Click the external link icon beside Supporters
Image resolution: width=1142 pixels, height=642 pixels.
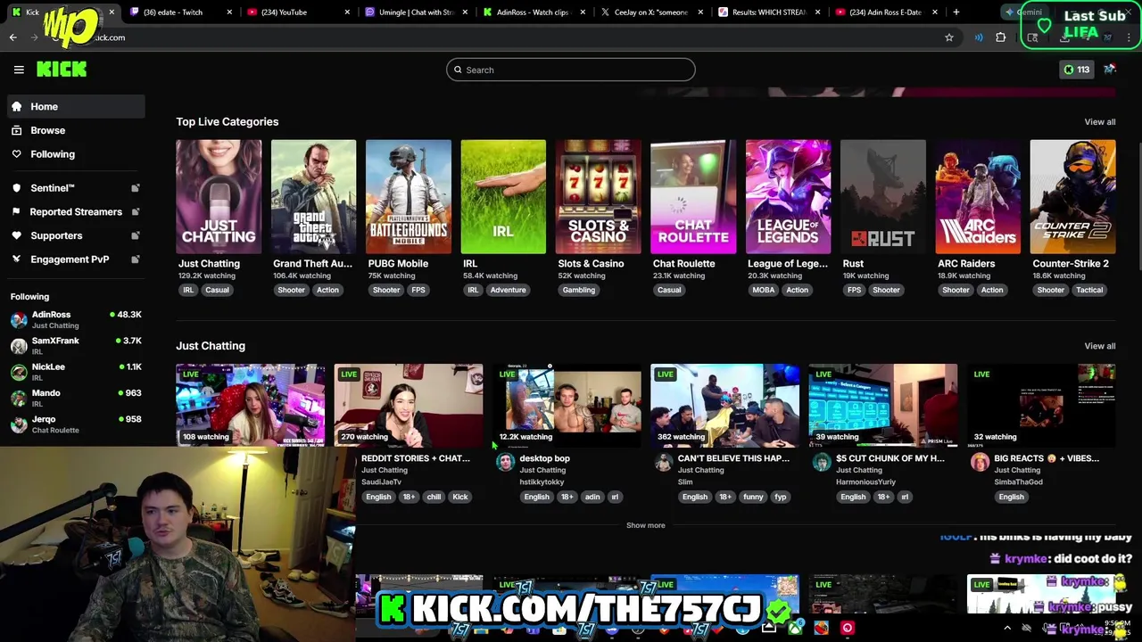(x=136, y=235)
